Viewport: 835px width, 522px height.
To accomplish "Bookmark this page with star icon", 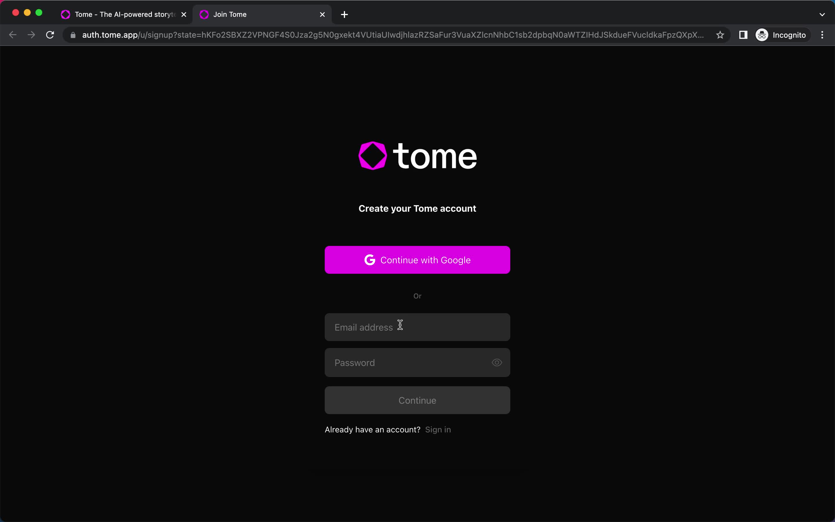I will pyautogui.click(x=720, y=35).
